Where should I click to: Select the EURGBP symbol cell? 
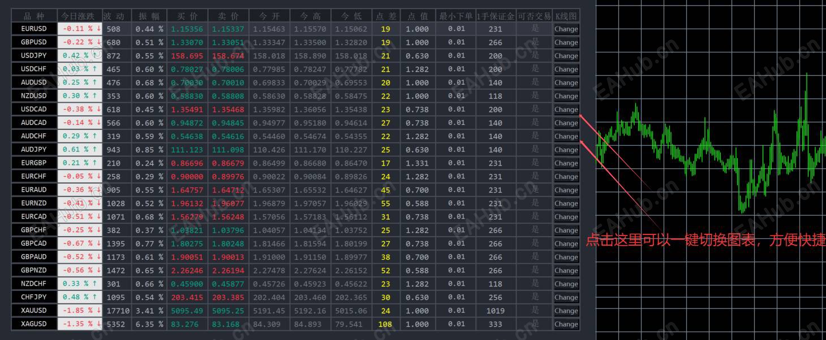[x=34, y=163]
